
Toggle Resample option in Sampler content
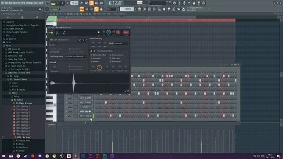coord(55,52)
